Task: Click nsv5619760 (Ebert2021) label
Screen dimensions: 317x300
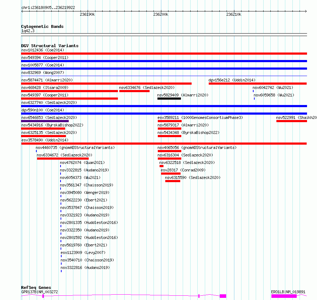Action: point(84,245)
